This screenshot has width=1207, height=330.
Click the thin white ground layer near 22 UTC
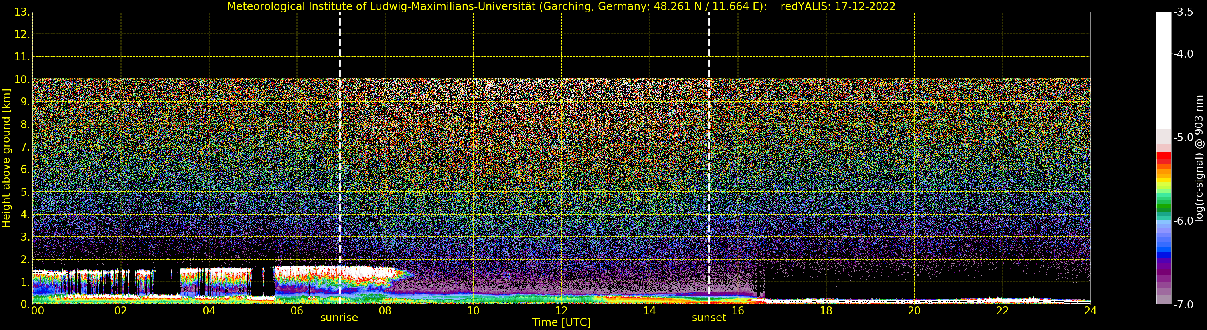pyautogui.click(x=1003, y=300)
